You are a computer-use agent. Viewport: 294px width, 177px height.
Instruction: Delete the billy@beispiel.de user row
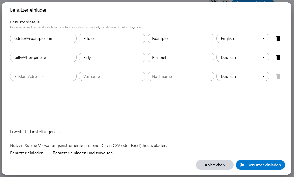(278, 57)
